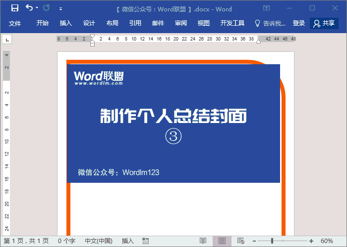Click the text 微信公众号:Wordlm123

tap(118, 172)
